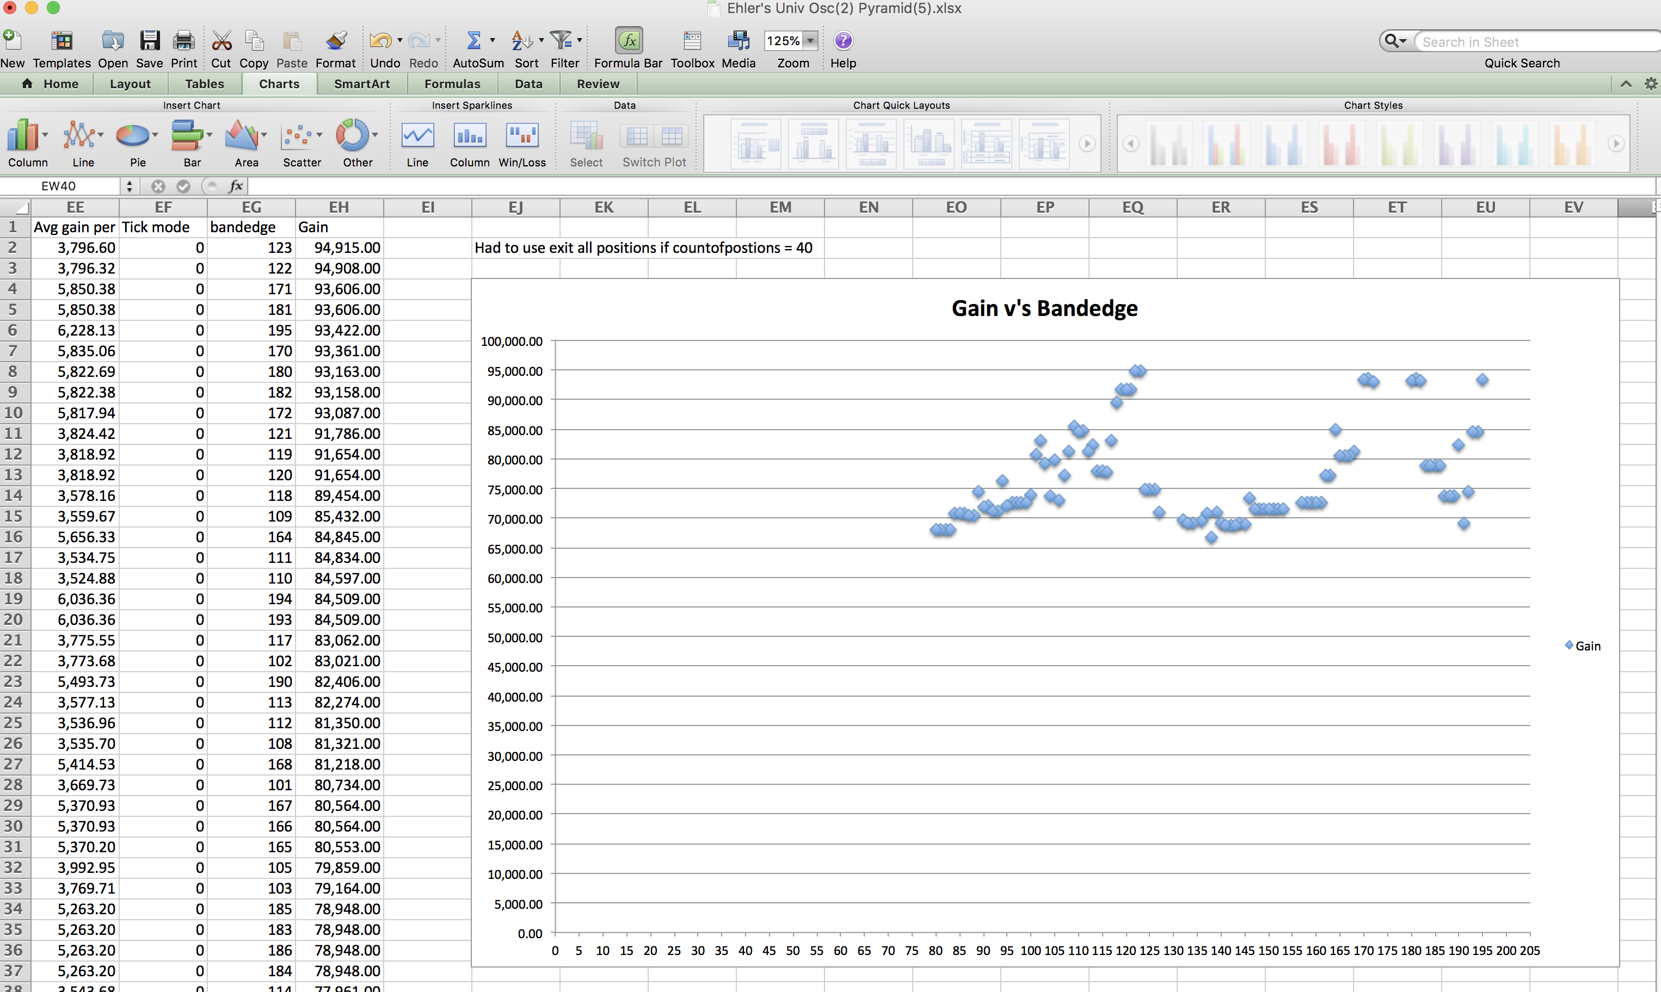Viewport: 1661px width, 992px height.
Task: Click the Save disk icon
Action: [149, 41]
